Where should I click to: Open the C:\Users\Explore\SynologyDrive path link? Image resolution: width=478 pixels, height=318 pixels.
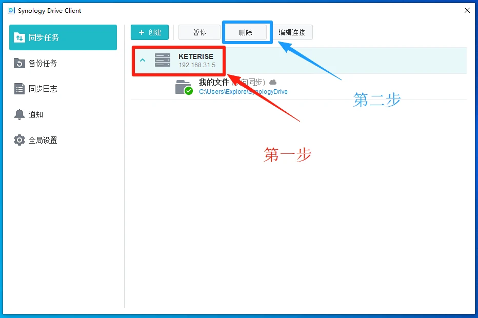pyautogui.click(x=243, y=91)
